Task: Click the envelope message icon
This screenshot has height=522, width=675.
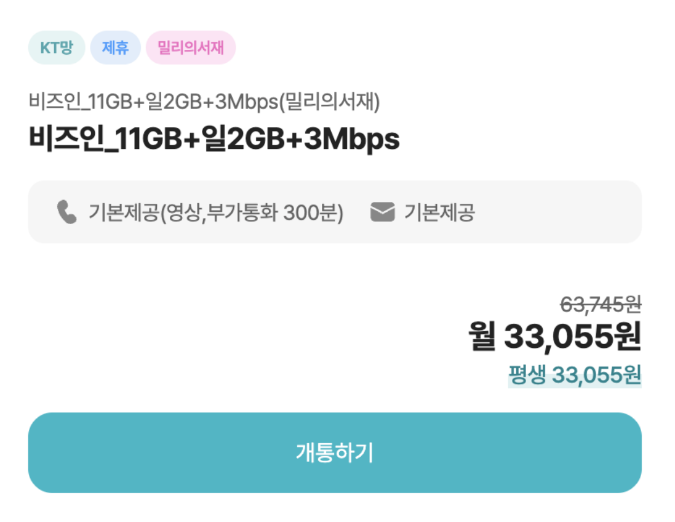Action: (x=382, y=212)
